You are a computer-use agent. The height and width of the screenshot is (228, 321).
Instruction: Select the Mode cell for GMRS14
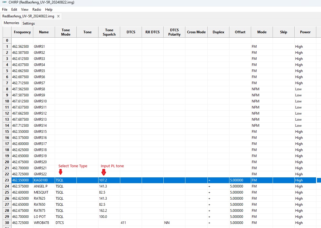[262, 126]
